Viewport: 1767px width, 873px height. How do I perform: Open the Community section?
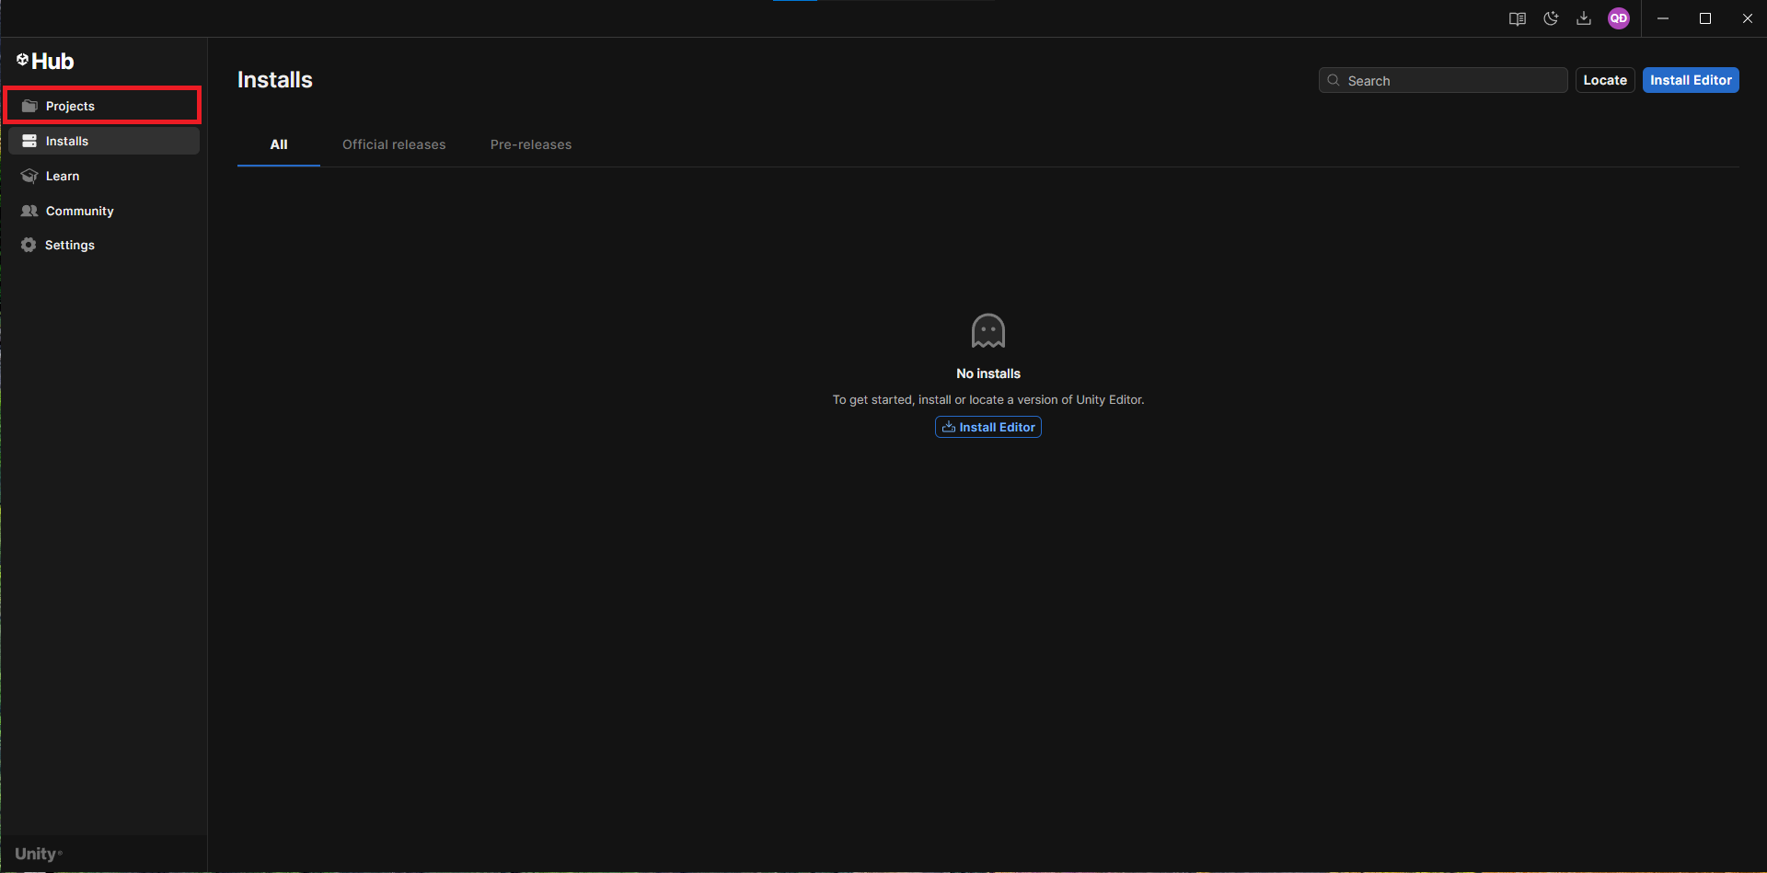click(78, 211)
